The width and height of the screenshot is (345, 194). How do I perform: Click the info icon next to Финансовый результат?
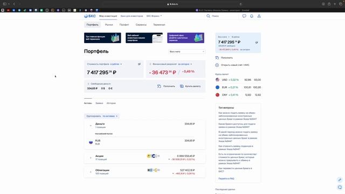click(150, 64)
